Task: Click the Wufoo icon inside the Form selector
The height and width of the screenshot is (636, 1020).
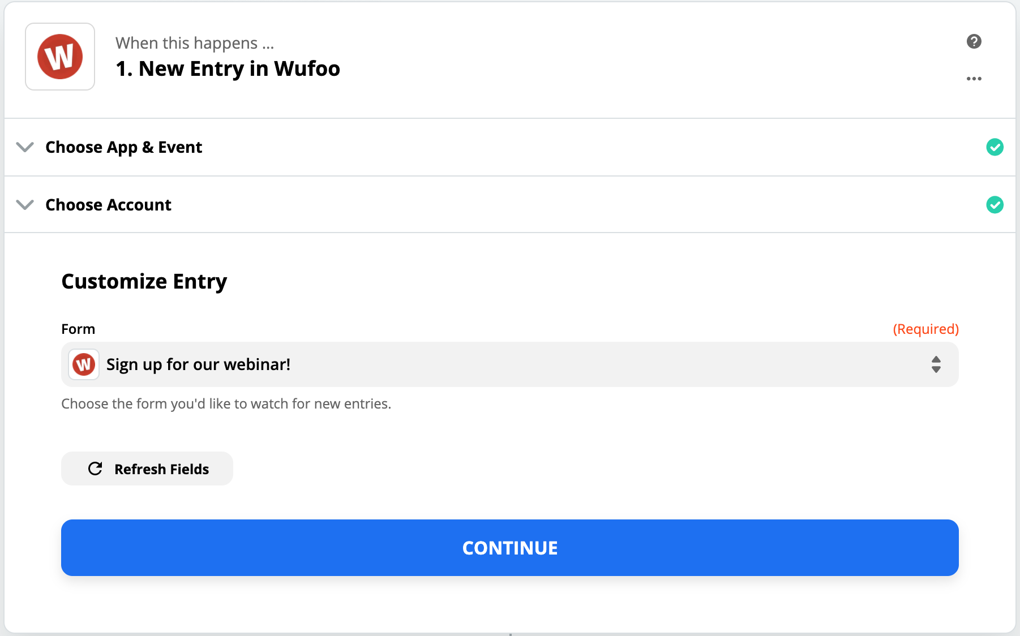Action: pyautogui.click(x=83, y=364)
